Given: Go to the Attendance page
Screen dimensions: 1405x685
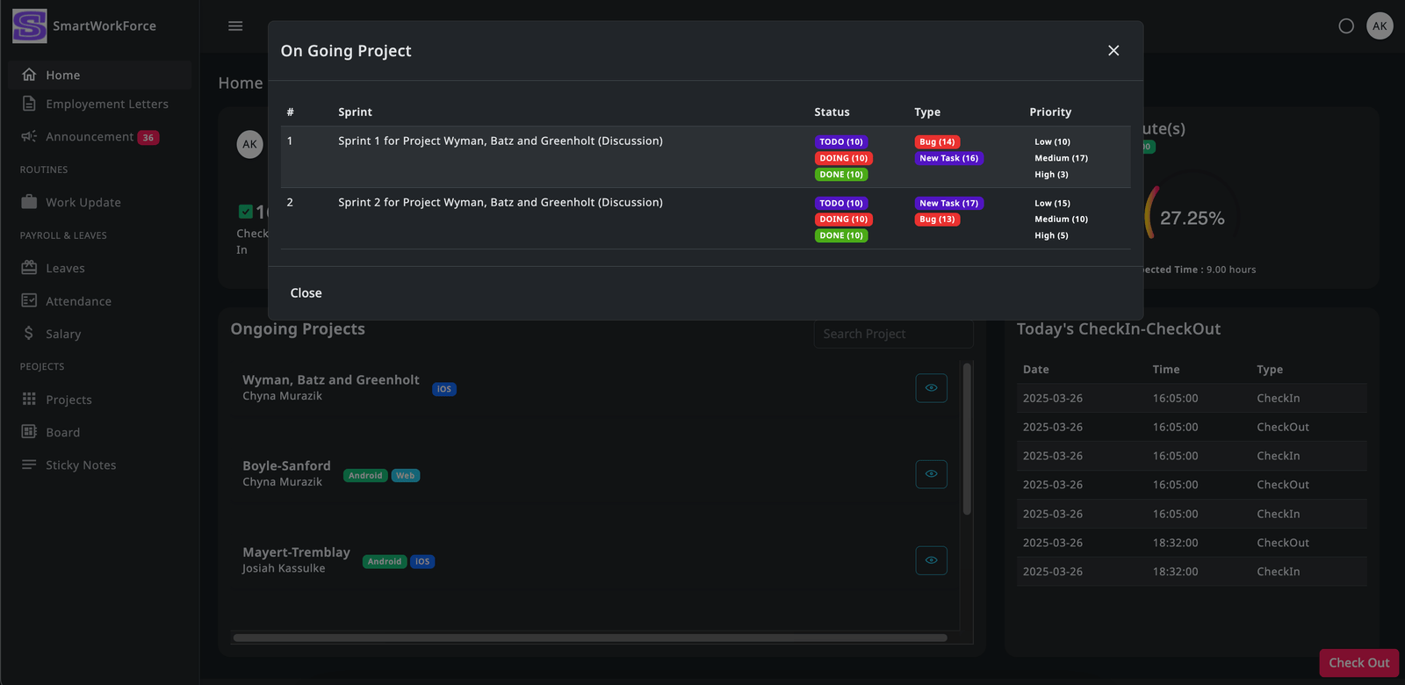Looking at the screenshot, I should coord(78,301).
